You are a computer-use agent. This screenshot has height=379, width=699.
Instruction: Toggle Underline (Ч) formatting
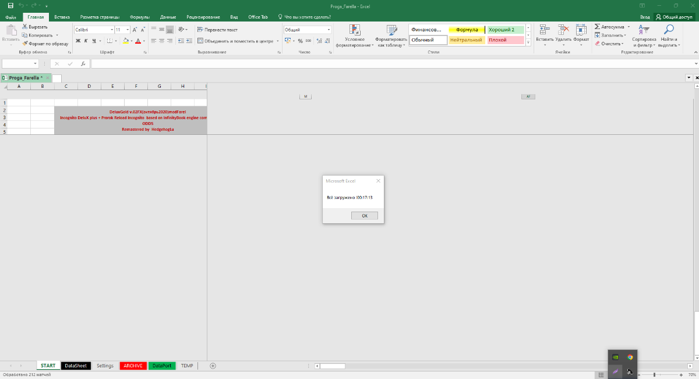[93, 41]
